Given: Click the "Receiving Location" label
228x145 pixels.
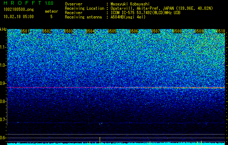Looking at the screenshot, I should [84, 8].
